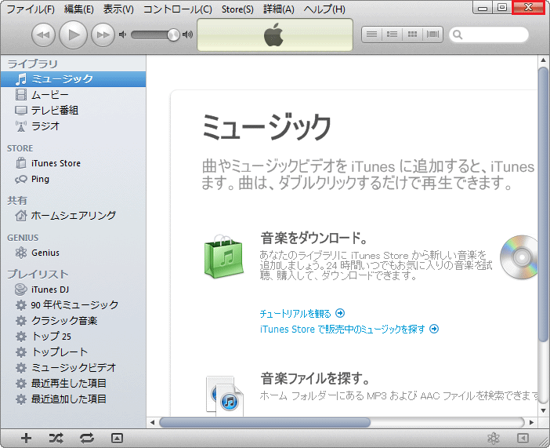Image resolution: width=550 pixels, height=448 pixels.
Task: Click the music files document icon
Action: click(225, 396)
